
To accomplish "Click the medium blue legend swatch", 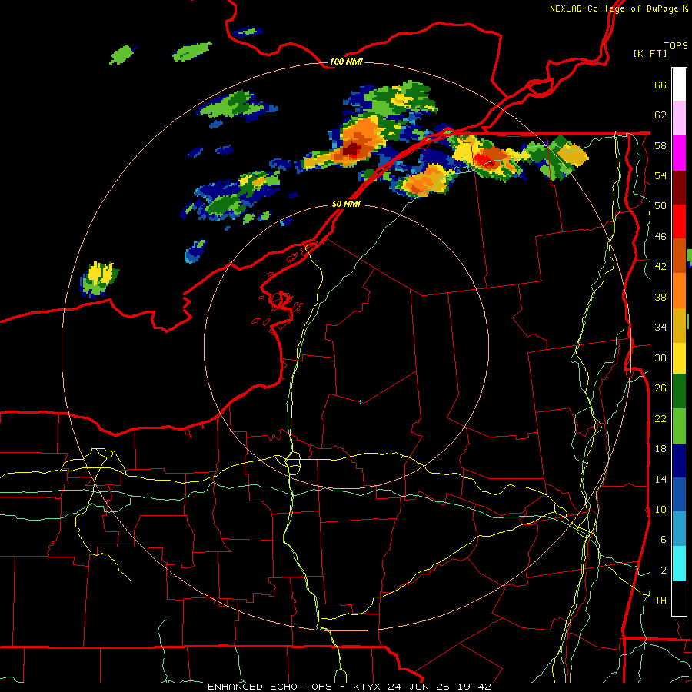I will coord(679,494).
